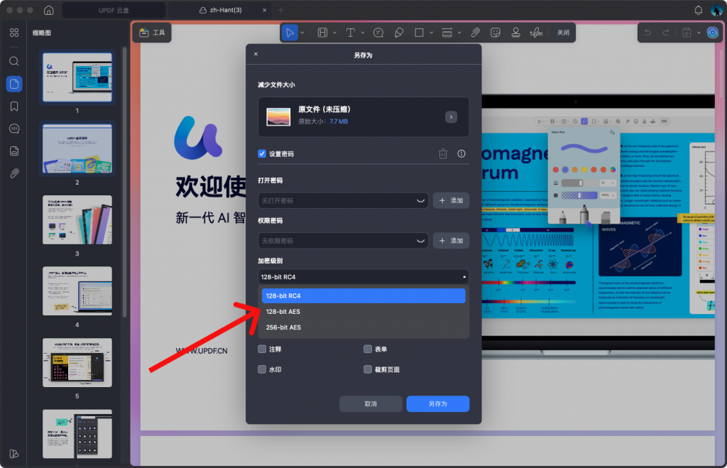The height and width of the screenshot is (468, 727).
Task: Expand the cursor tool dropdown arrow
Action: (302, 33)
